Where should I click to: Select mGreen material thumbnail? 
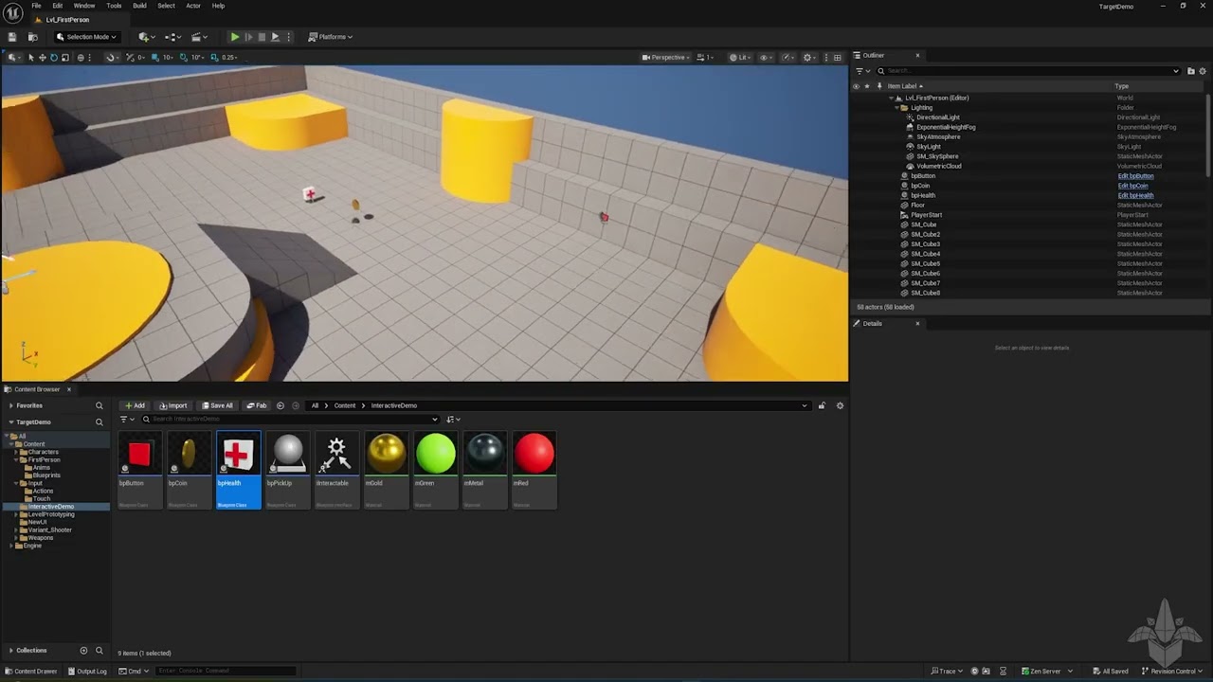(x=436, y=470)
